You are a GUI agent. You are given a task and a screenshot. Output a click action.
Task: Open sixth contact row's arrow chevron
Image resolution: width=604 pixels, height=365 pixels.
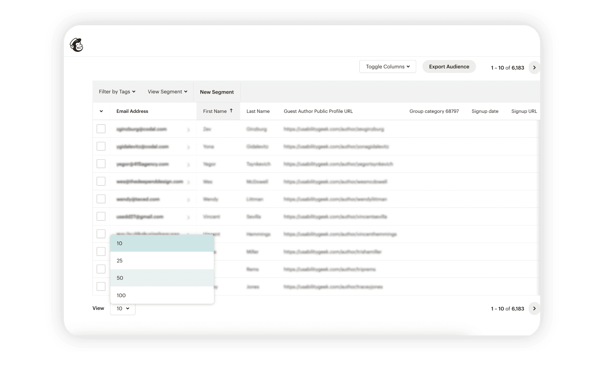pyautogui.click(x=188, y=217)
